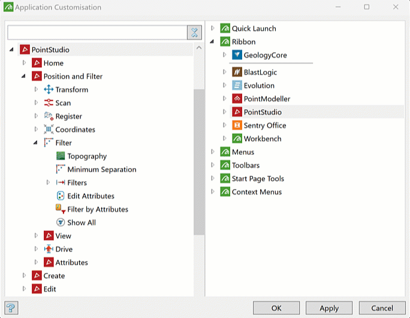The height and width of the screenshot is (318, 410).
Task: Click the Register icon
Action: (49, 116)
